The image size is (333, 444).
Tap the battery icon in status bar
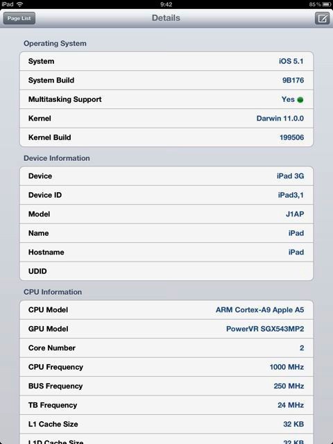327,4
